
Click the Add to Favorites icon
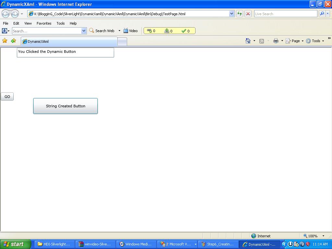point(14,41)
